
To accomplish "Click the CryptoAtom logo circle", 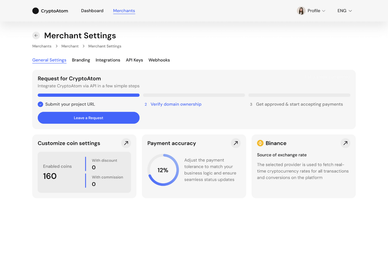I will [36, 11].
